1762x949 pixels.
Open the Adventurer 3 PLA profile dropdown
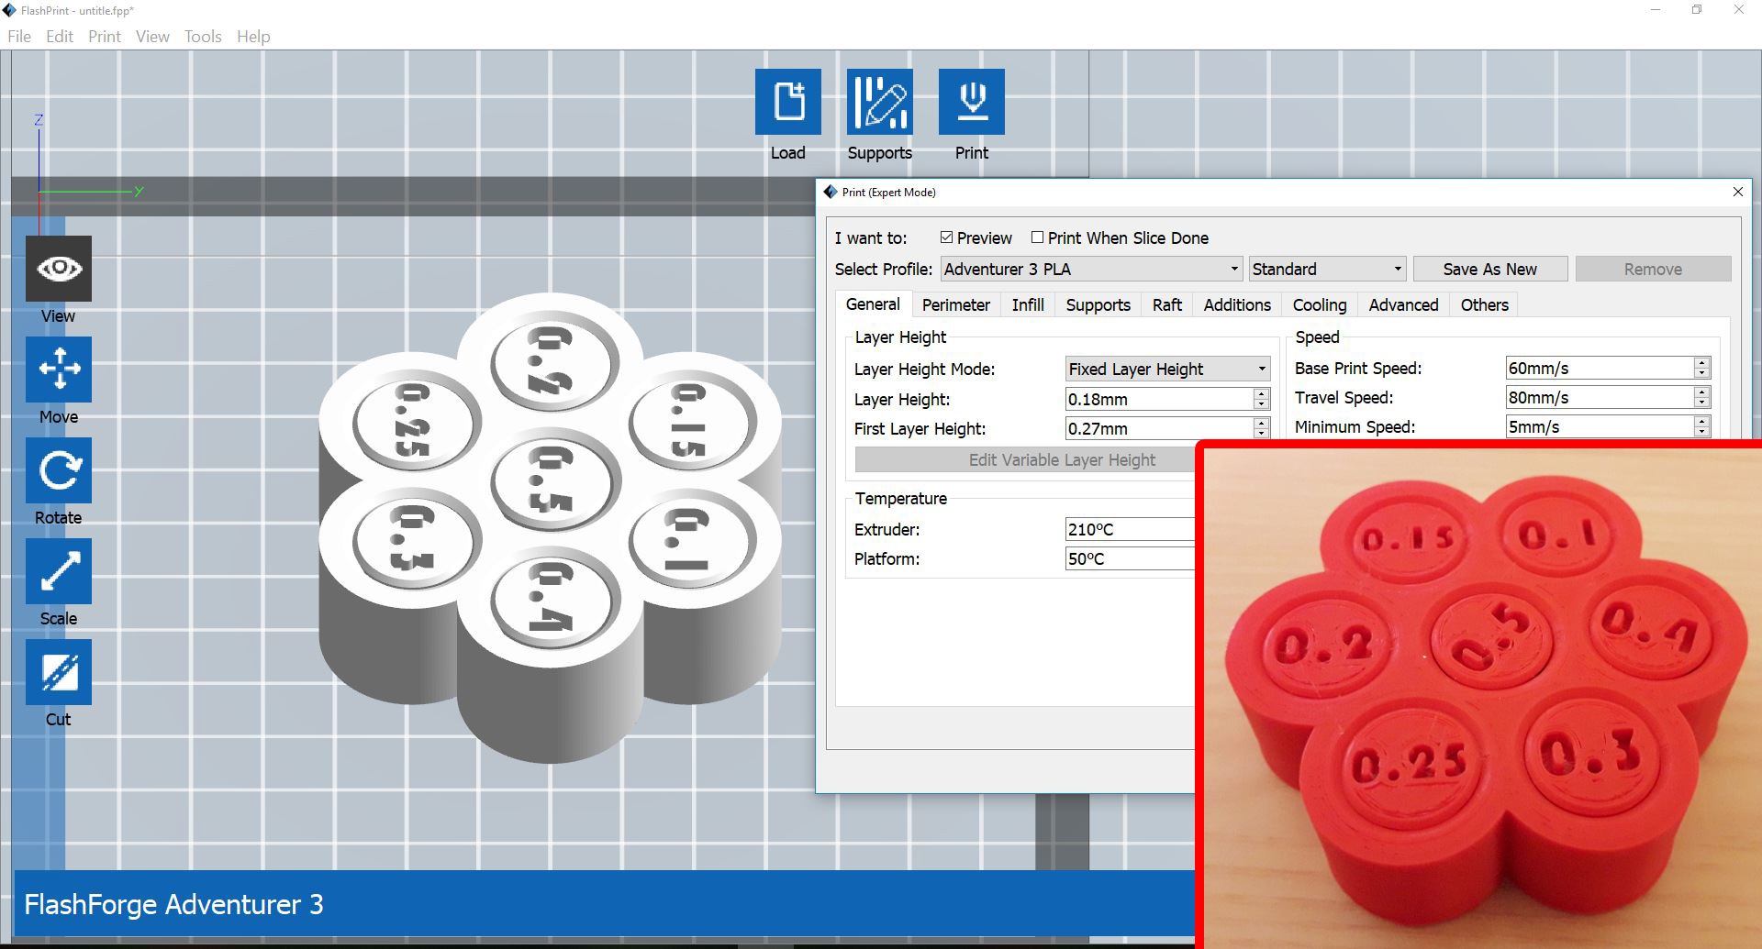click(x=1234, y=269)
